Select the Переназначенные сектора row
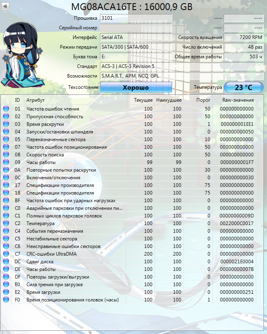The image size is (267, 334). (128, 139)
